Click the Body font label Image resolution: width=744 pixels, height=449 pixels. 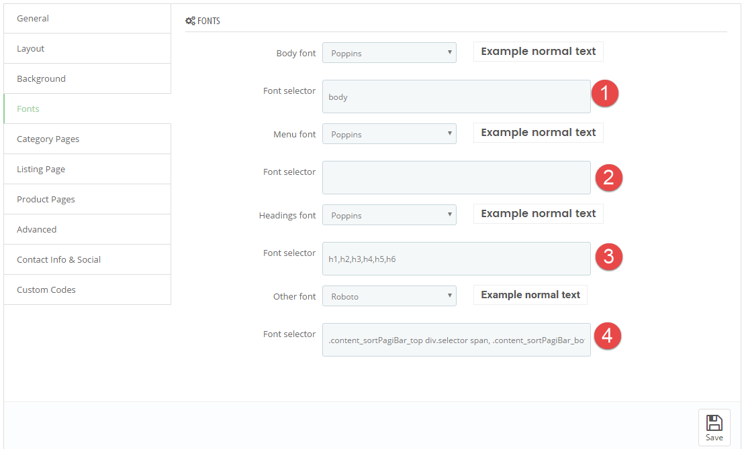point(296,54)
